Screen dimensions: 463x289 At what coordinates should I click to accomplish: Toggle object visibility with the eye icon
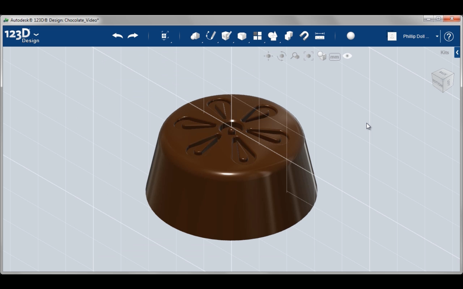[x=347, y=56]
